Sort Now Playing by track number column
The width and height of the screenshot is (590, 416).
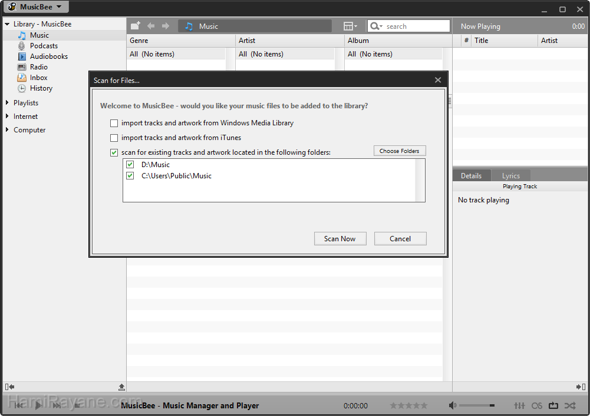click(466, 41)
